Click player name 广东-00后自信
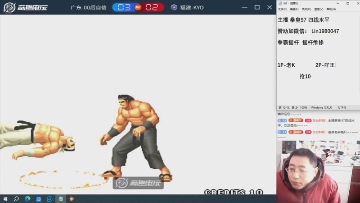Image resolution: width=360 pixels, height=203 pixels. 88,8
